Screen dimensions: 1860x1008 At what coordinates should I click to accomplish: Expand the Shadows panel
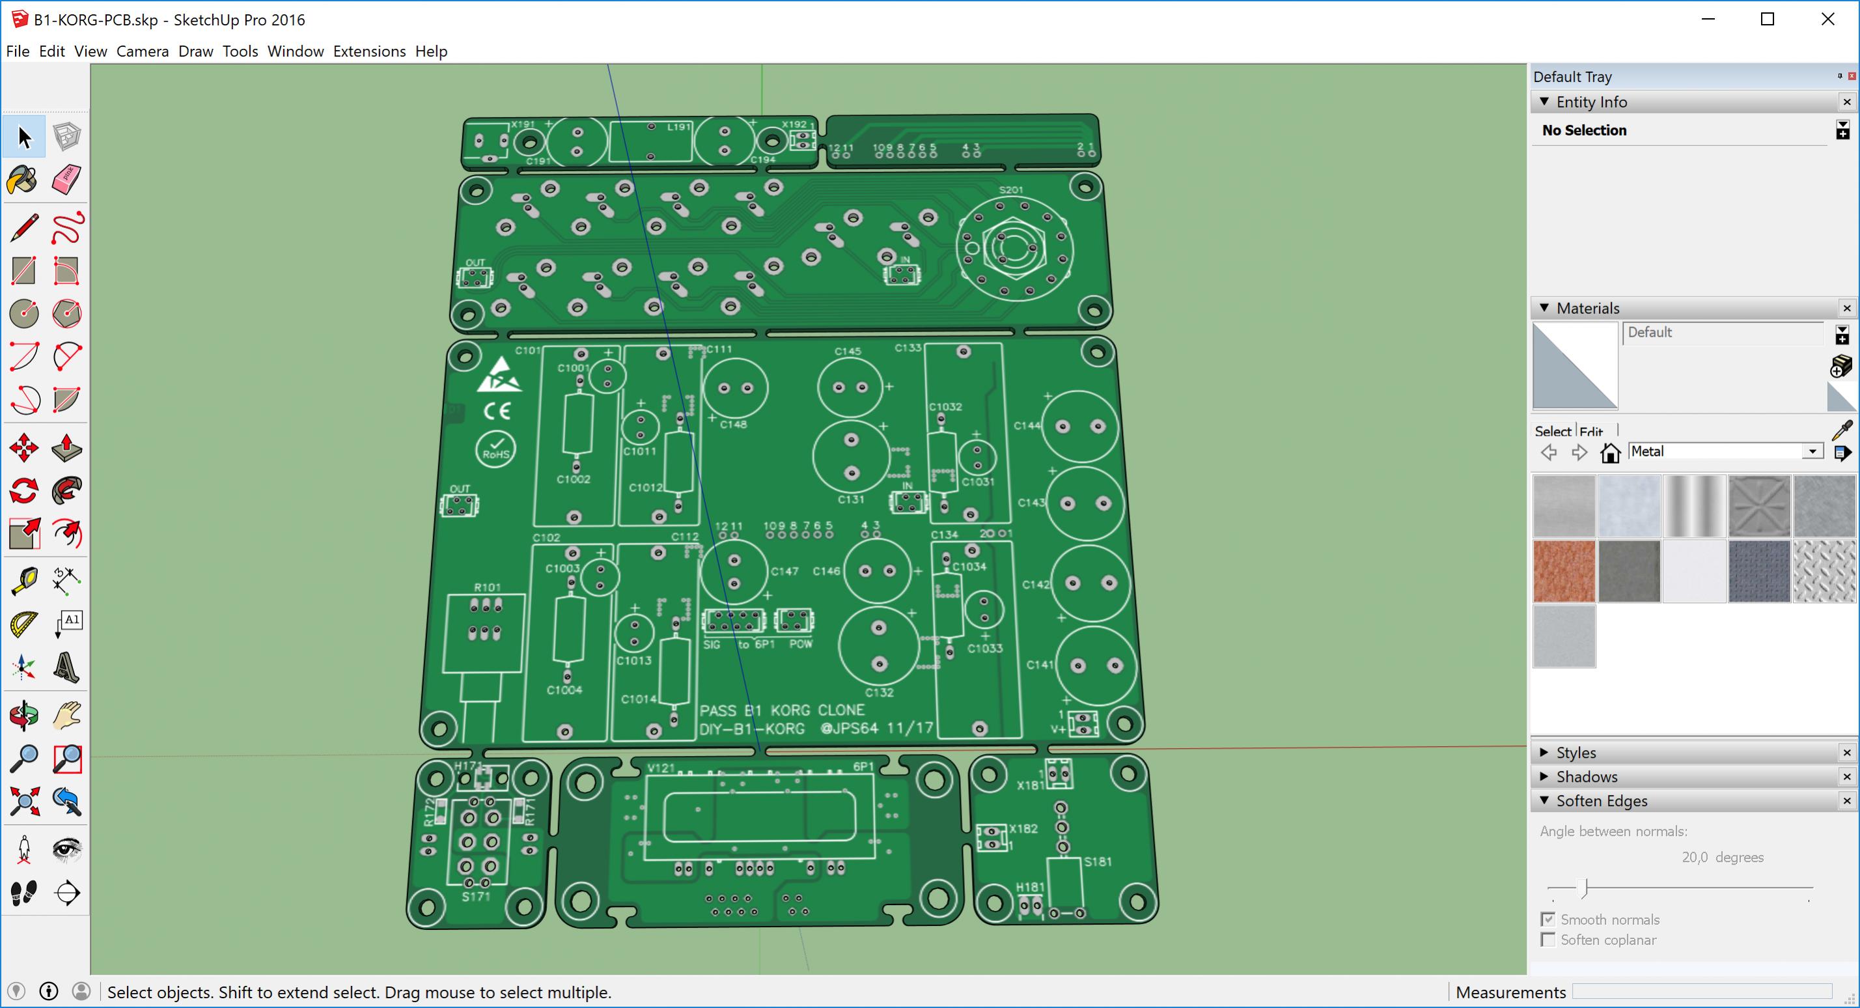click(1544, 776)
